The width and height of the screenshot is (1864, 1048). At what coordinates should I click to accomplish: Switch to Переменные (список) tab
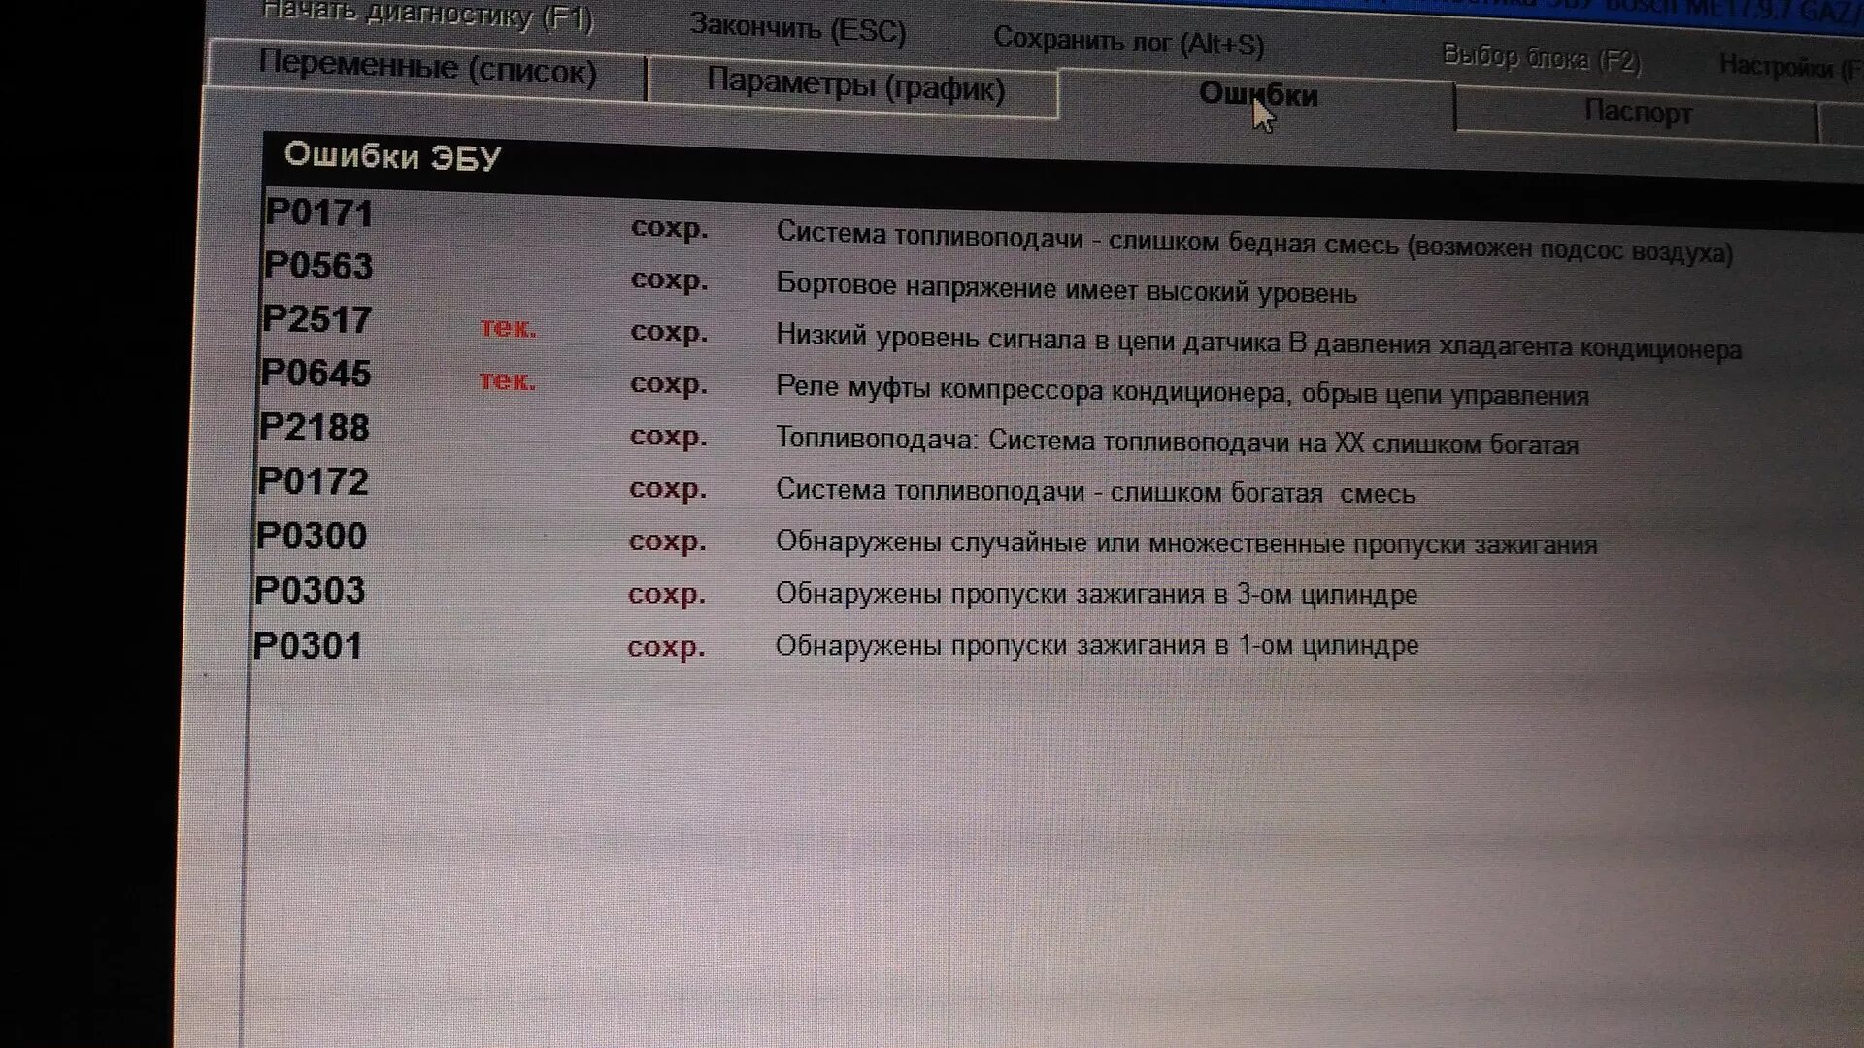click(x=427, y=70)
